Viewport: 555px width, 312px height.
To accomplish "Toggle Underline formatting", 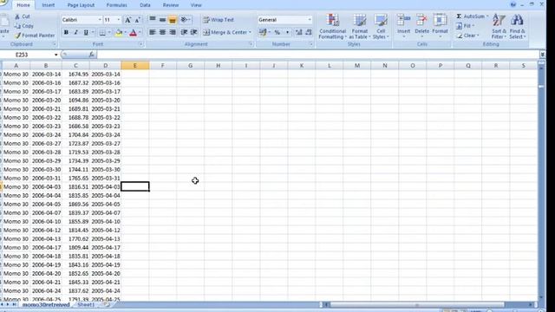I will [86, 33].
